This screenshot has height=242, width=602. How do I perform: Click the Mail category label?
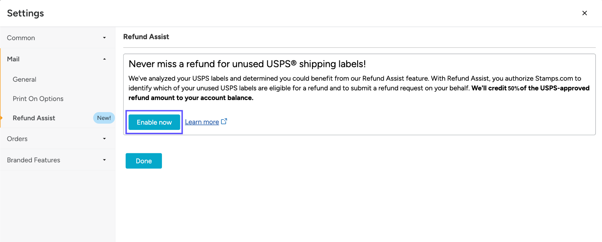pos(13,59)
